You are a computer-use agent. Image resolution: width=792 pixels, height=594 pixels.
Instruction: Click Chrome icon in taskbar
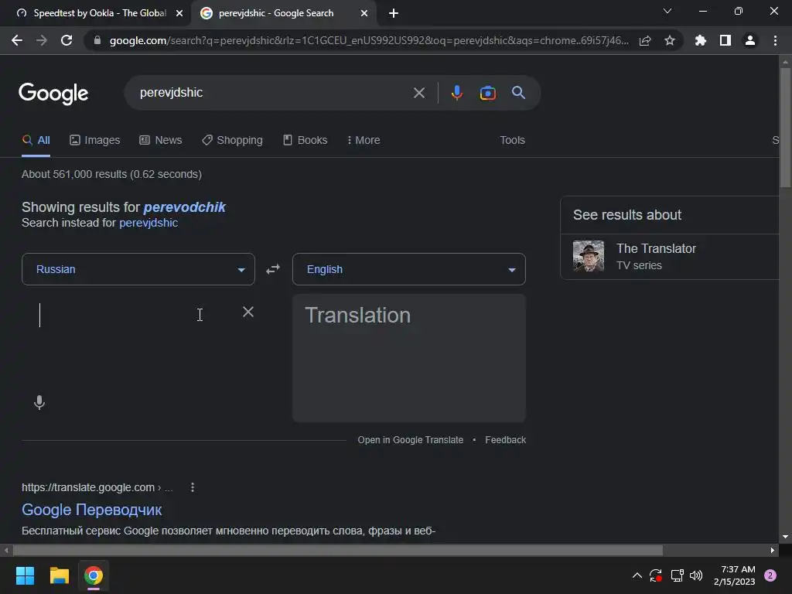(94, 575)
